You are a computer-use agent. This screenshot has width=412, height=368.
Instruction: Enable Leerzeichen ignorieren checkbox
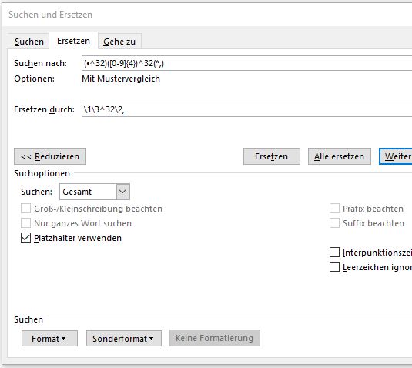334,267
